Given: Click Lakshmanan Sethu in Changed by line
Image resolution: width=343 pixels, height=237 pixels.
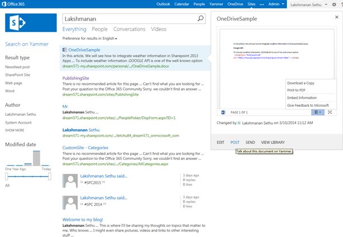Looking at the screenshot, I should click(x=257, y=123).
